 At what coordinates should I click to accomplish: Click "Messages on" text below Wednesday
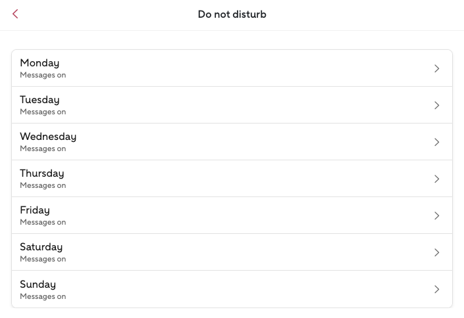coord(43,149)
